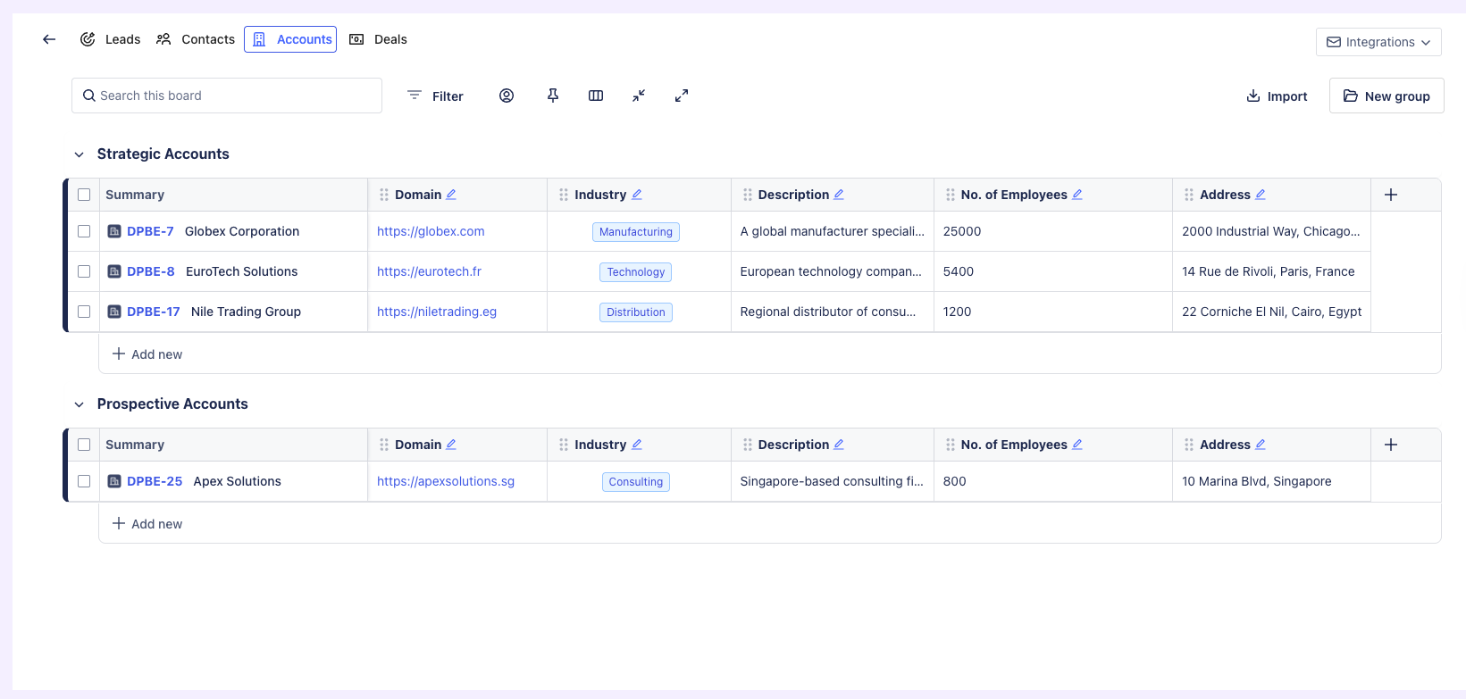Click the New group button
The image size is (1466, 699).
1386,96
